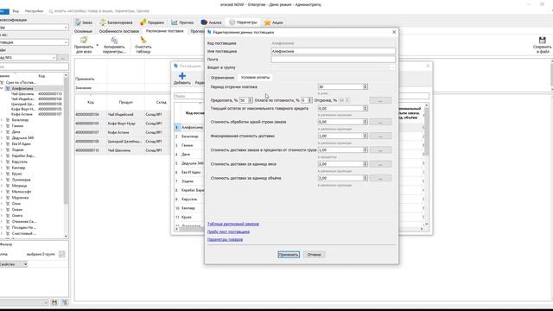Collapse the Алефонсина tree node
The height and width of the screenshot is (311, 553).
click(2, 88)
